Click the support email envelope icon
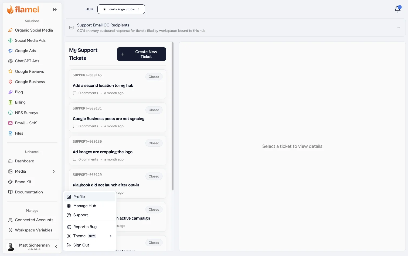 [71, 28]
